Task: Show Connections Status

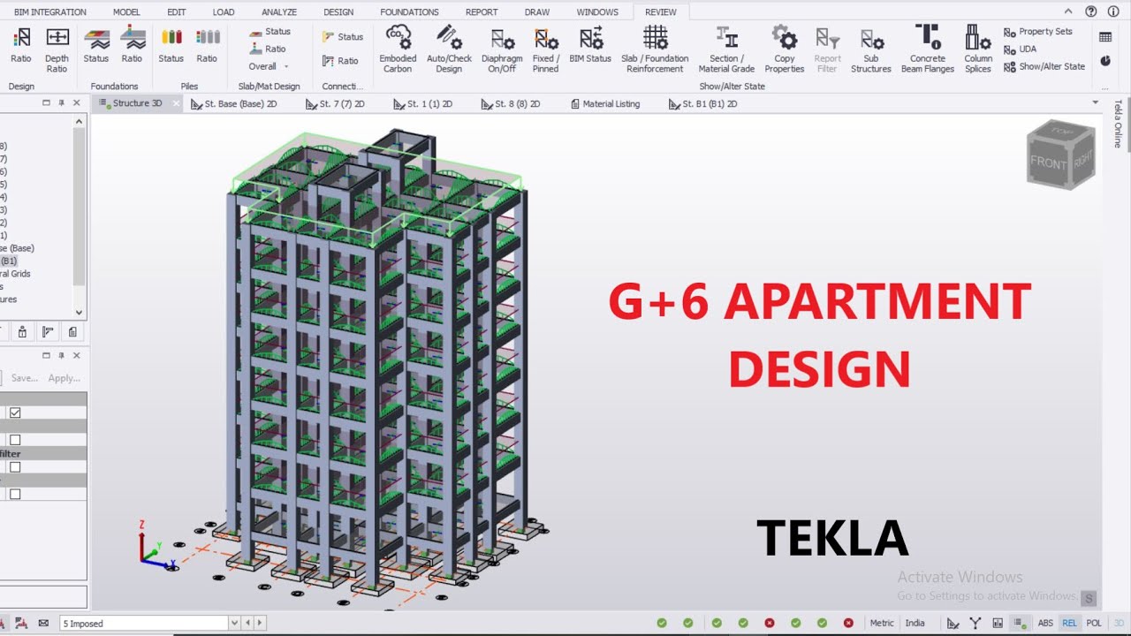Action: [x=343, y=37]
